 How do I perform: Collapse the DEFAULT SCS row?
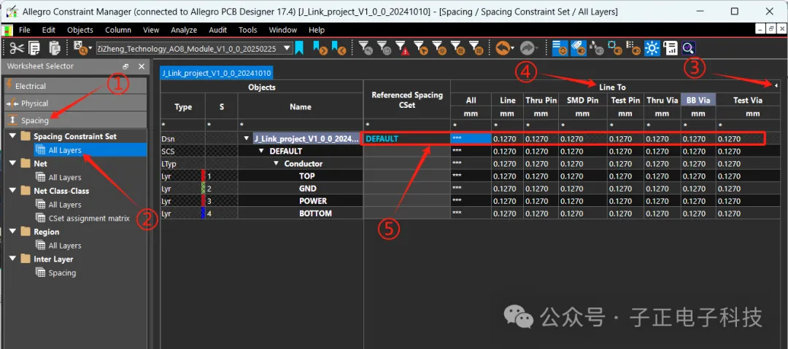(x=261, y=151)
